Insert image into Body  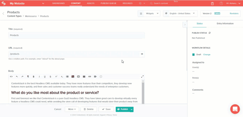pos(73,77)
